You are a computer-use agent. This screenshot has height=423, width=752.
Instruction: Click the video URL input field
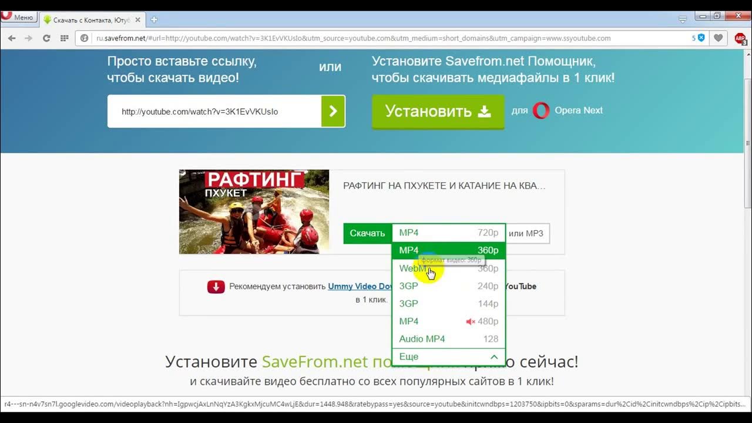(x=214, y=111)
